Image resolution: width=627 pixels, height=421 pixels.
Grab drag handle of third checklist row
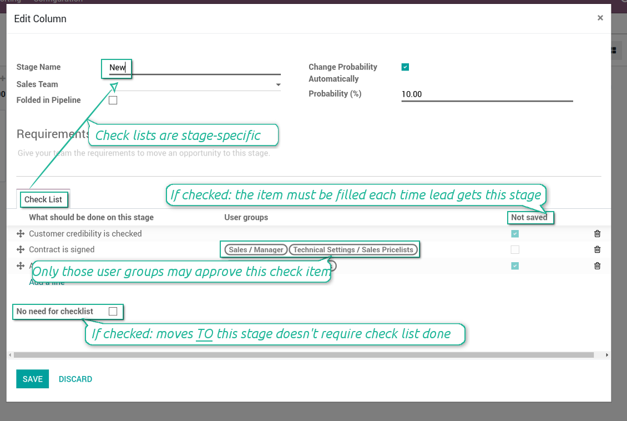pos(21,266)
